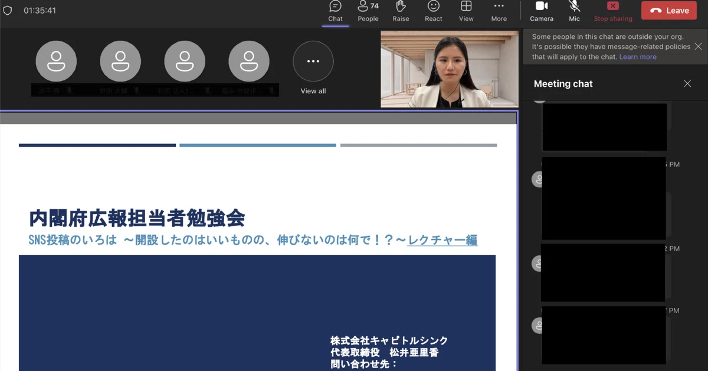
Task: Click the 代表取締役 松井亜里香 line
Action: 385,352
